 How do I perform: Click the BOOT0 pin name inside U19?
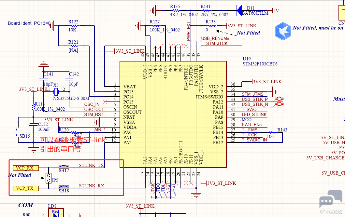pyautogui.click(x=165, y=72)
